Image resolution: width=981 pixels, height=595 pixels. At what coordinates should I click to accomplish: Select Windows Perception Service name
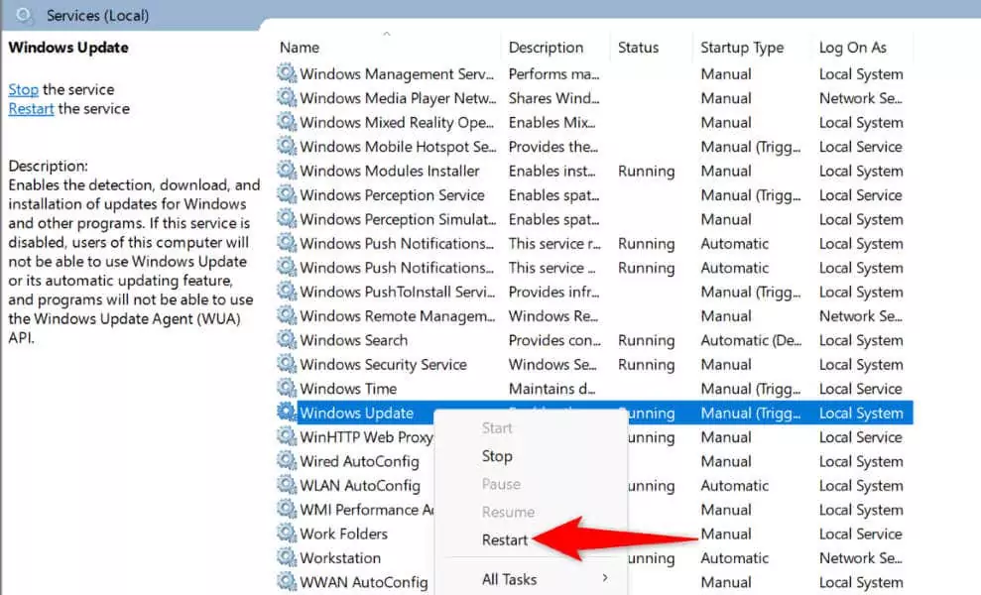click(392, 195)
